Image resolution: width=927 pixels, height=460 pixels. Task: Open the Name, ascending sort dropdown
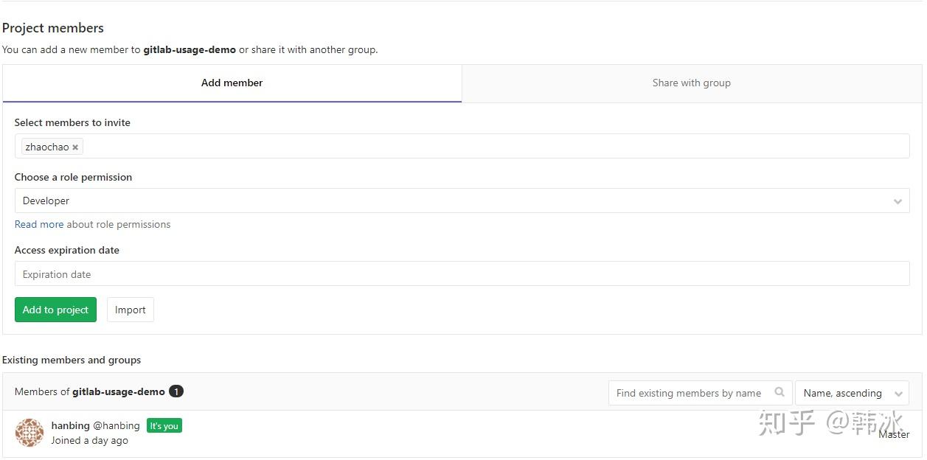click(852, 393)
